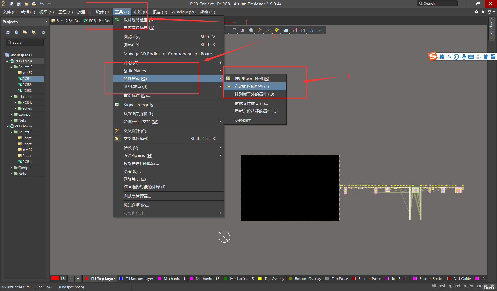This screenshot has height=291, width=497.
Task: Expand the PCB Library subfolder
Action: pos(15,102)
